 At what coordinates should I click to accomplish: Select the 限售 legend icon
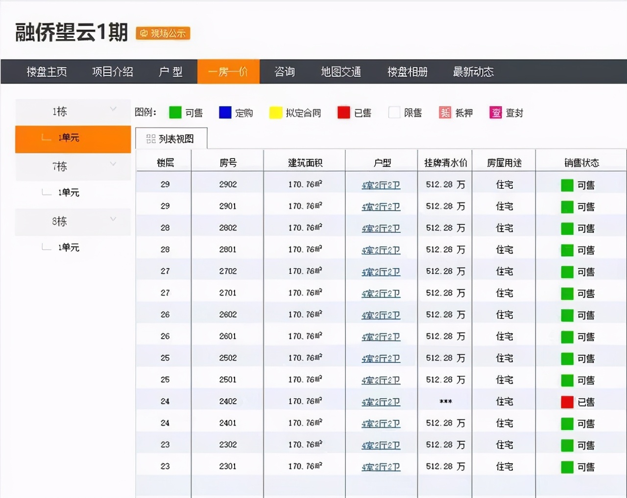[394, 112]
